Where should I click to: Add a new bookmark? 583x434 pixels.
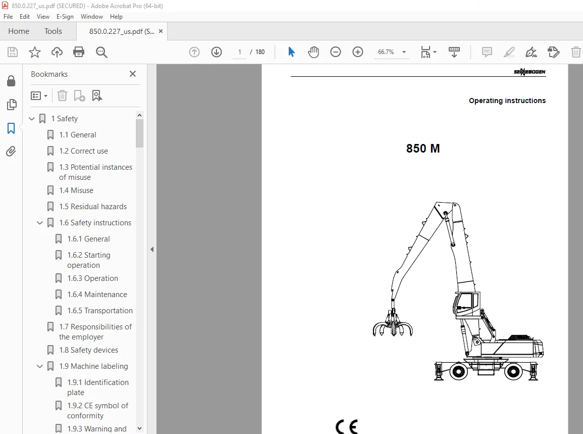tap(79, 95)
